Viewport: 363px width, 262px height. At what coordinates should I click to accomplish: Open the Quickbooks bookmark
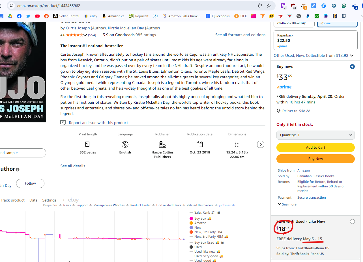click(218, 16)
